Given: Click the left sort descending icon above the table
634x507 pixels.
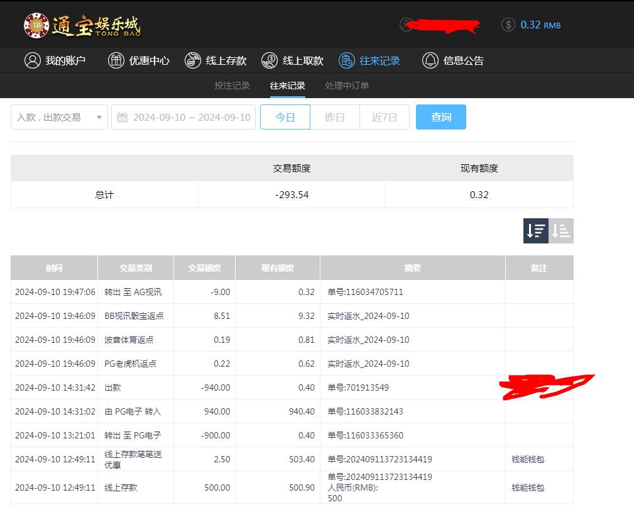Looking at the screenshot, I should pos(535,231).
